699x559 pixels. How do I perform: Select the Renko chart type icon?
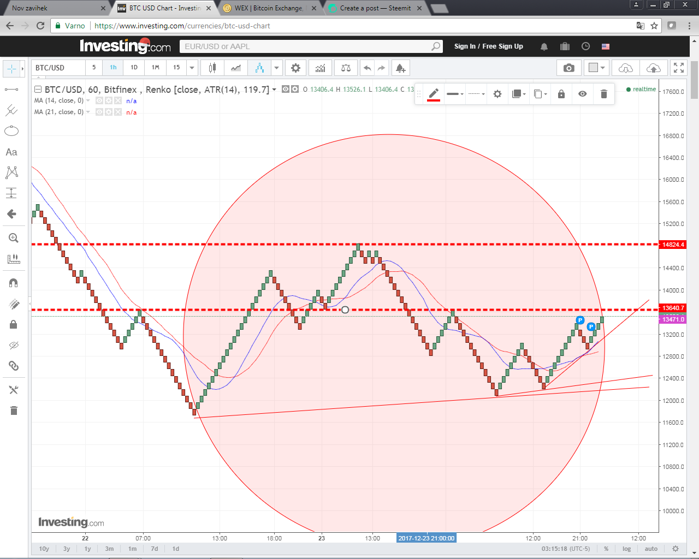pos(259,68)
